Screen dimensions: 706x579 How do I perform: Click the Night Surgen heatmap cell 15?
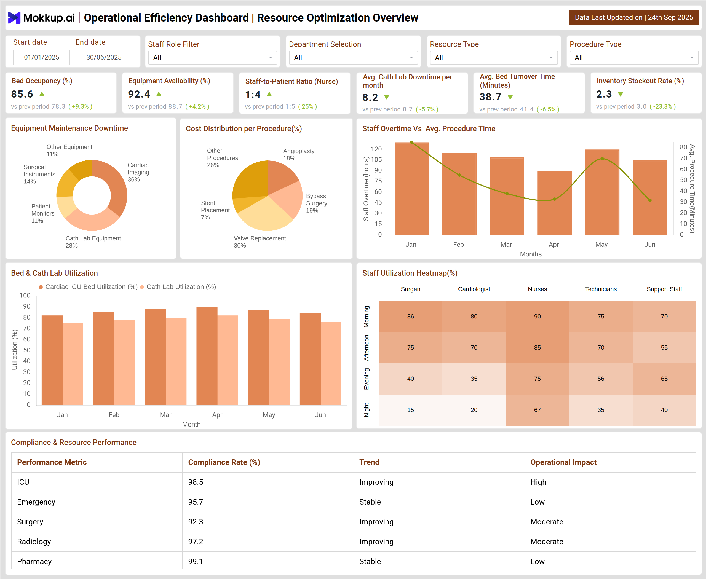pyautogui.click(x=411, y=410)
